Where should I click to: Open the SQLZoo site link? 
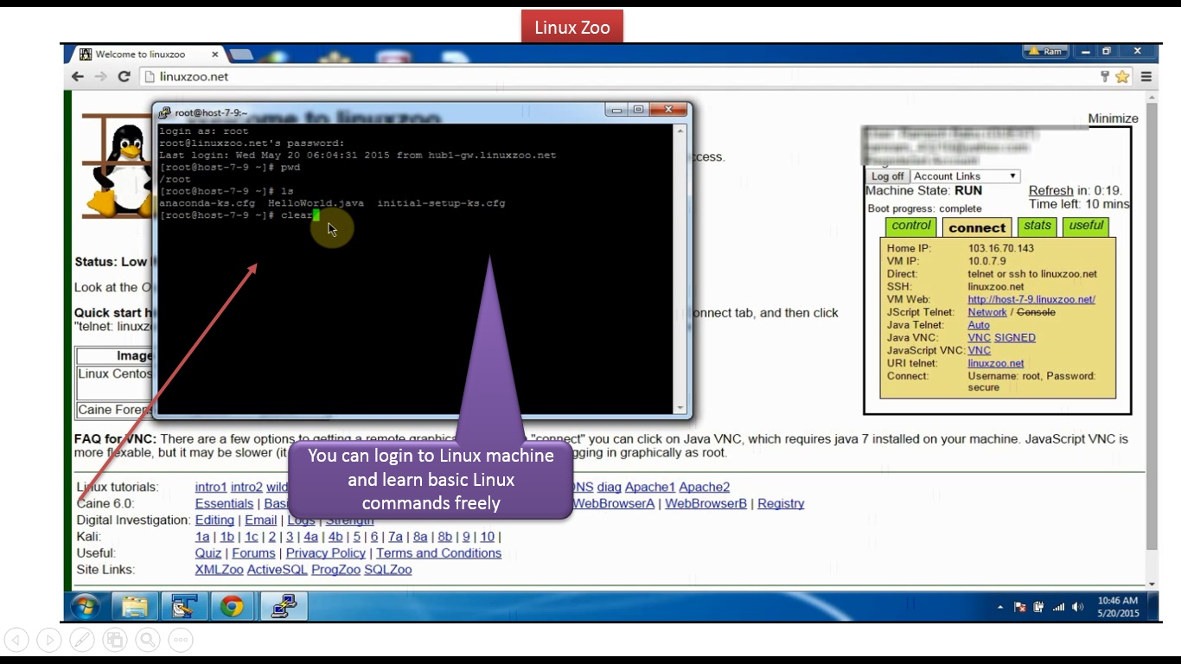pos(388,569)
